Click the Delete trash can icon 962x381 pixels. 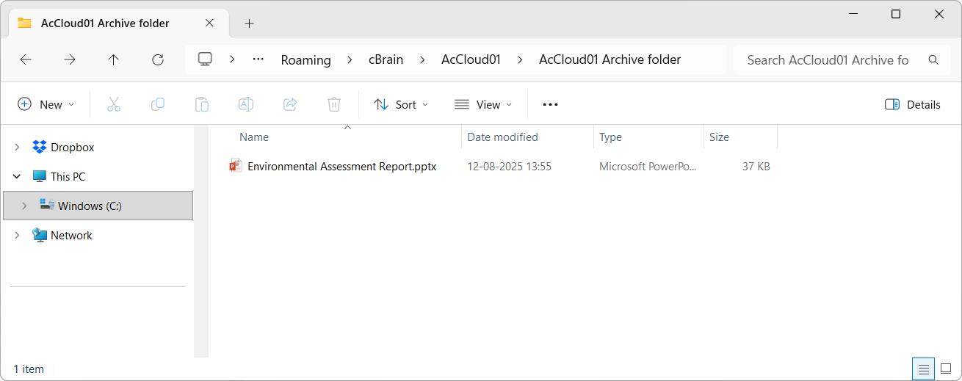(334, 104)
